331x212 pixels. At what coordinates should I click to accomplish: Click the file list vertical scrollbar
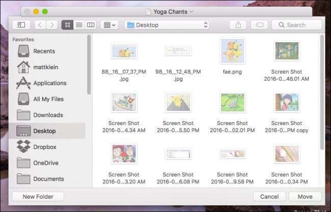click(321, 92)
